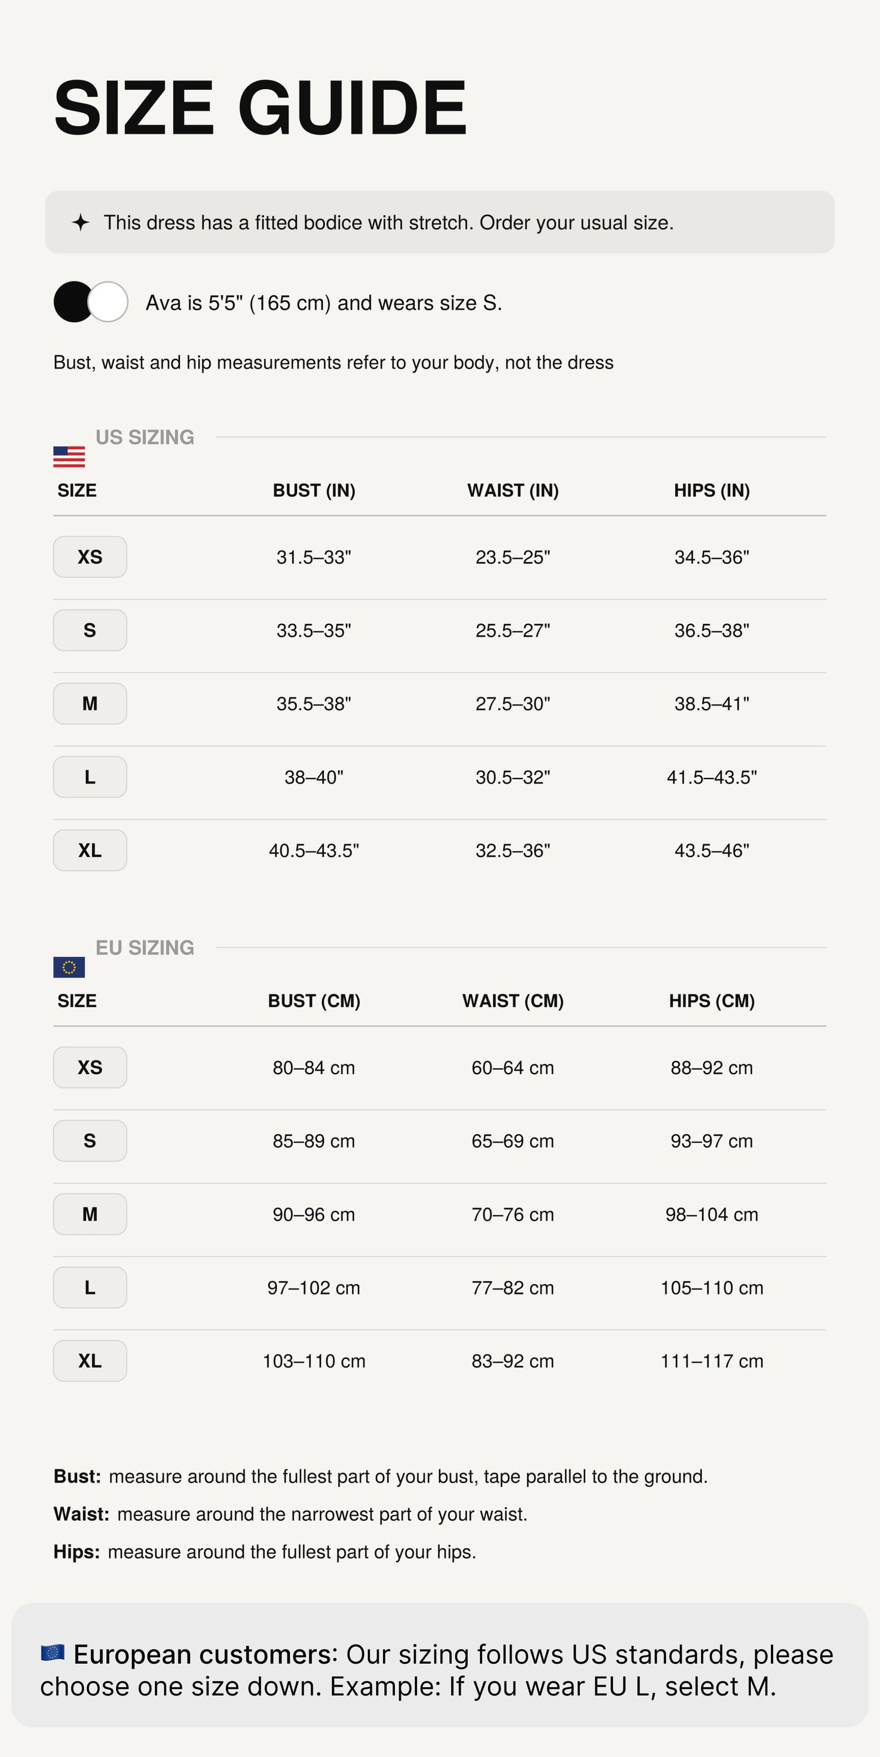This screenshot has width=880, height=1757.
Task: Click the US SIZING section heading
Action: (x=145, y=437)
